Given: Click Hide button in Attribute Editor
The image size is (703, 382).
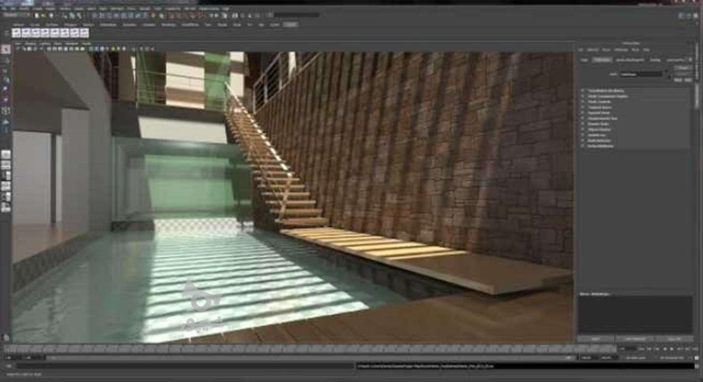Looking at the screenshot, I should point(688,80).
